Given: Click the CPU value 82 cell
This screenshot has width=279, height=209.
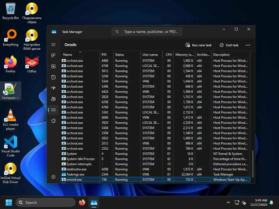Looking at the screenshot, I should (169, 159).
